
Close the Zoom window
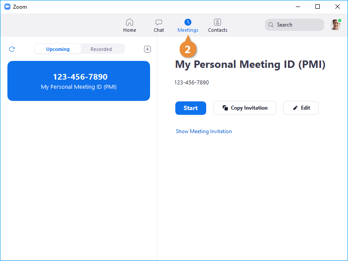(x=338, y=7)
